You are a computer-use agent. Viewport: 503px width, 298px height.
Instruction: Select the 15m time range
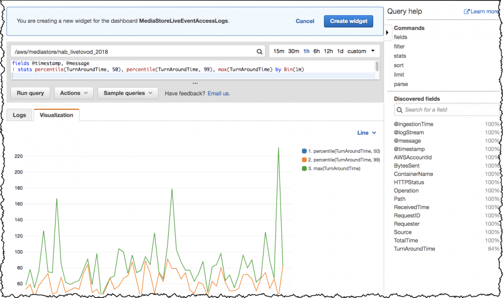(x=279, y=51)
